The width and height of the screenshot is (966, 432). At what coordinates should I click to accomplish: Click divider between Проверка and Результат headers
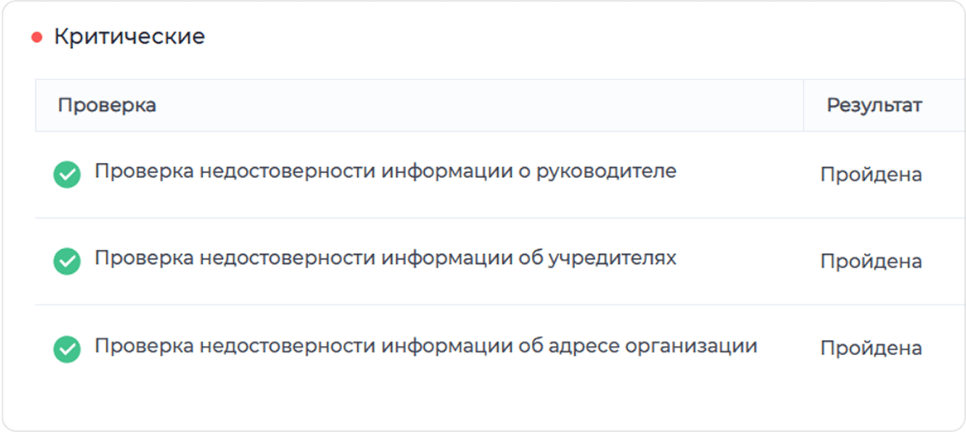click(x=804, y=105)
